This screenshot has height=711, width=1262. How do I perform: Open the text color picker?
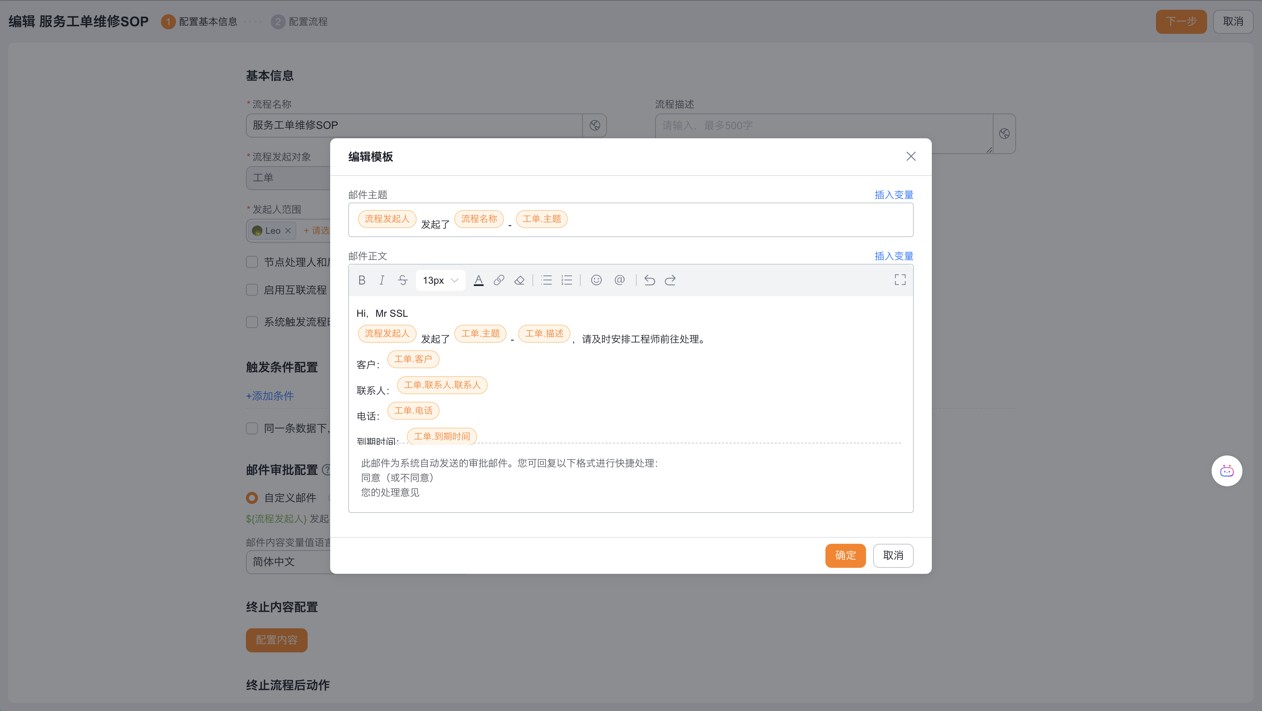[x=479, y=280]
